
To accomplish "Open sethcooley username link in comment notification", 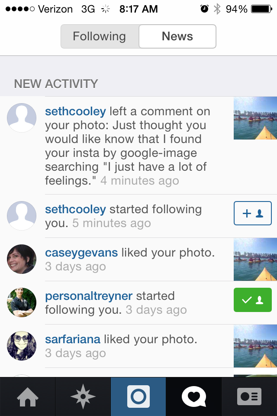I will point(76,111).
